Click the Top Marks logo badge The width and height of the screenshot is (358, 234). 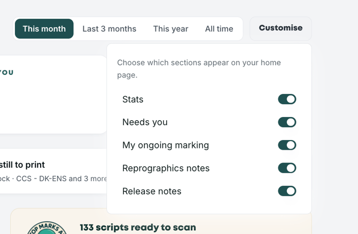pos(47,228)
